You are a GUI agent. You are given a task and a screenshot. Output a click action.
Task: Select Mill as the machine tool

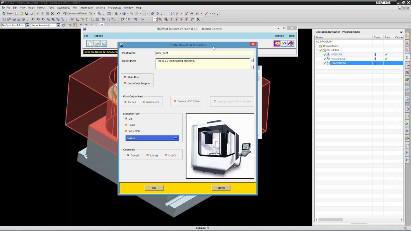pos(126,119)
